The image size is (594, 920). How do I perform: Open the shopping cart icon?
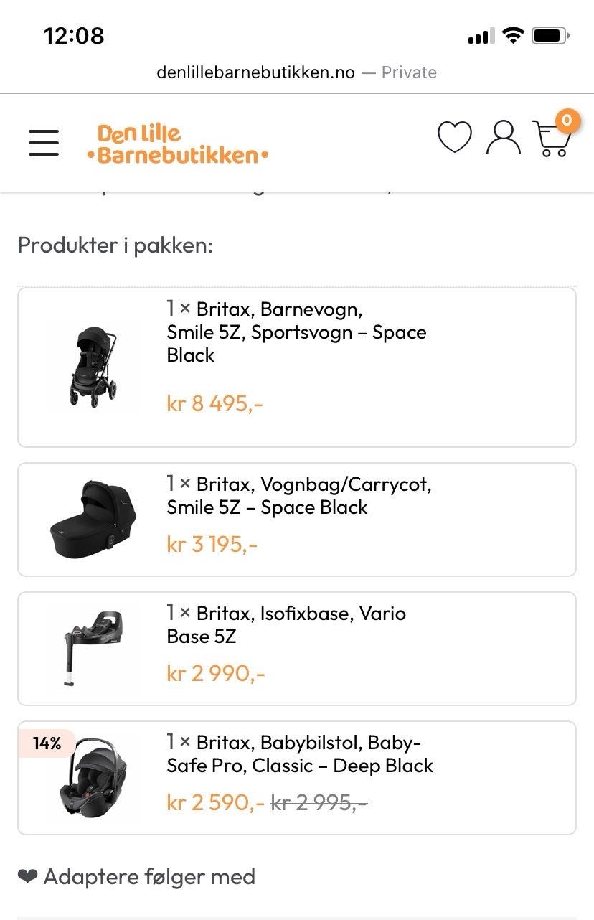tap(551, 140)
